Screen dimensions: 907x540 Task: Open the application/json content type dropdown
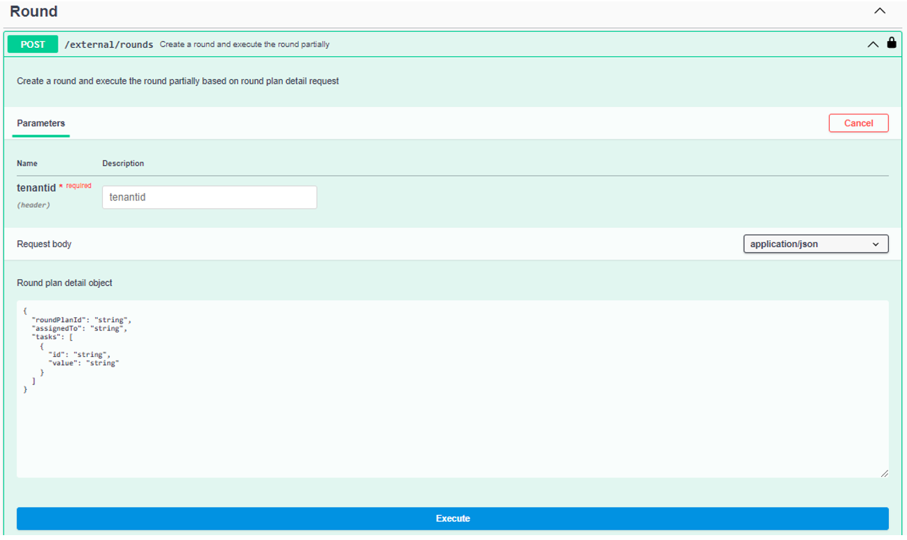[815, 244]
